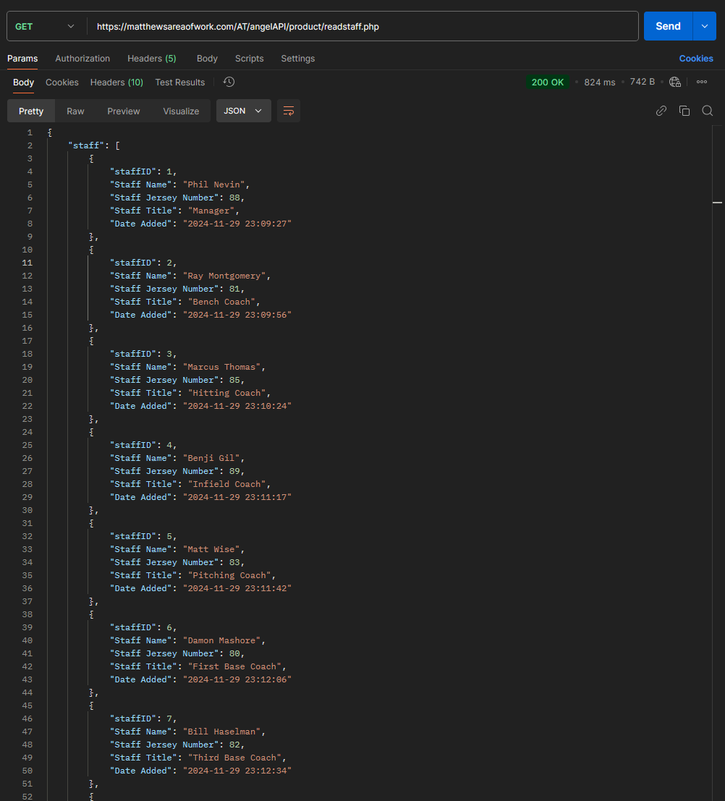Screen dimensions: 725x801
Task: Copy response link with chain icon
Action: click(x=661, y=111)
